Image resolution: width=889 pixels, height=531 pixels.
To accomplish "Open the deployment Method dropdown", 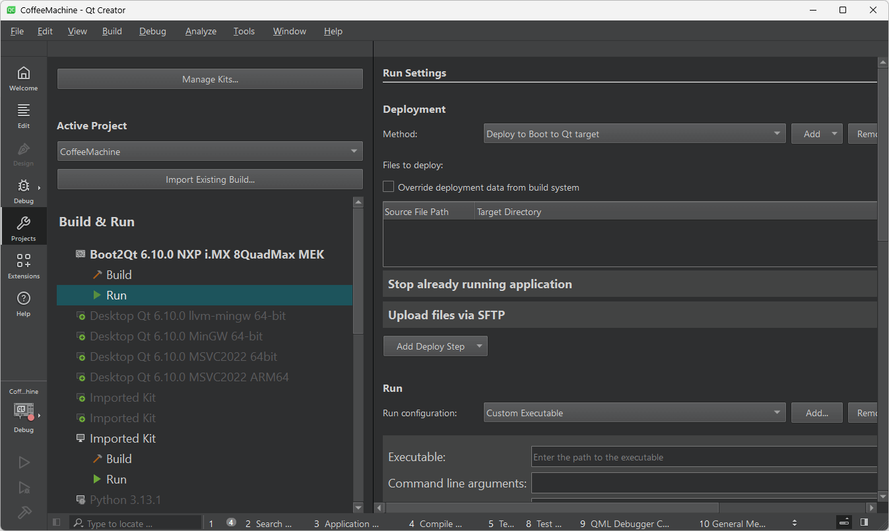I will click(x=634, y=133).
